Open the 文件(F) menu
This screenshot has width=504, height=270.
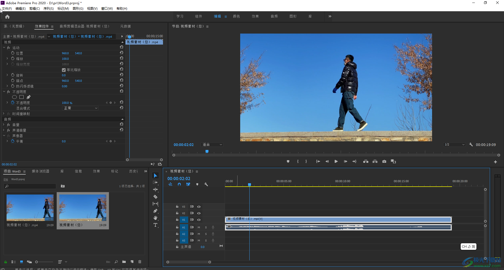(7, 9)
